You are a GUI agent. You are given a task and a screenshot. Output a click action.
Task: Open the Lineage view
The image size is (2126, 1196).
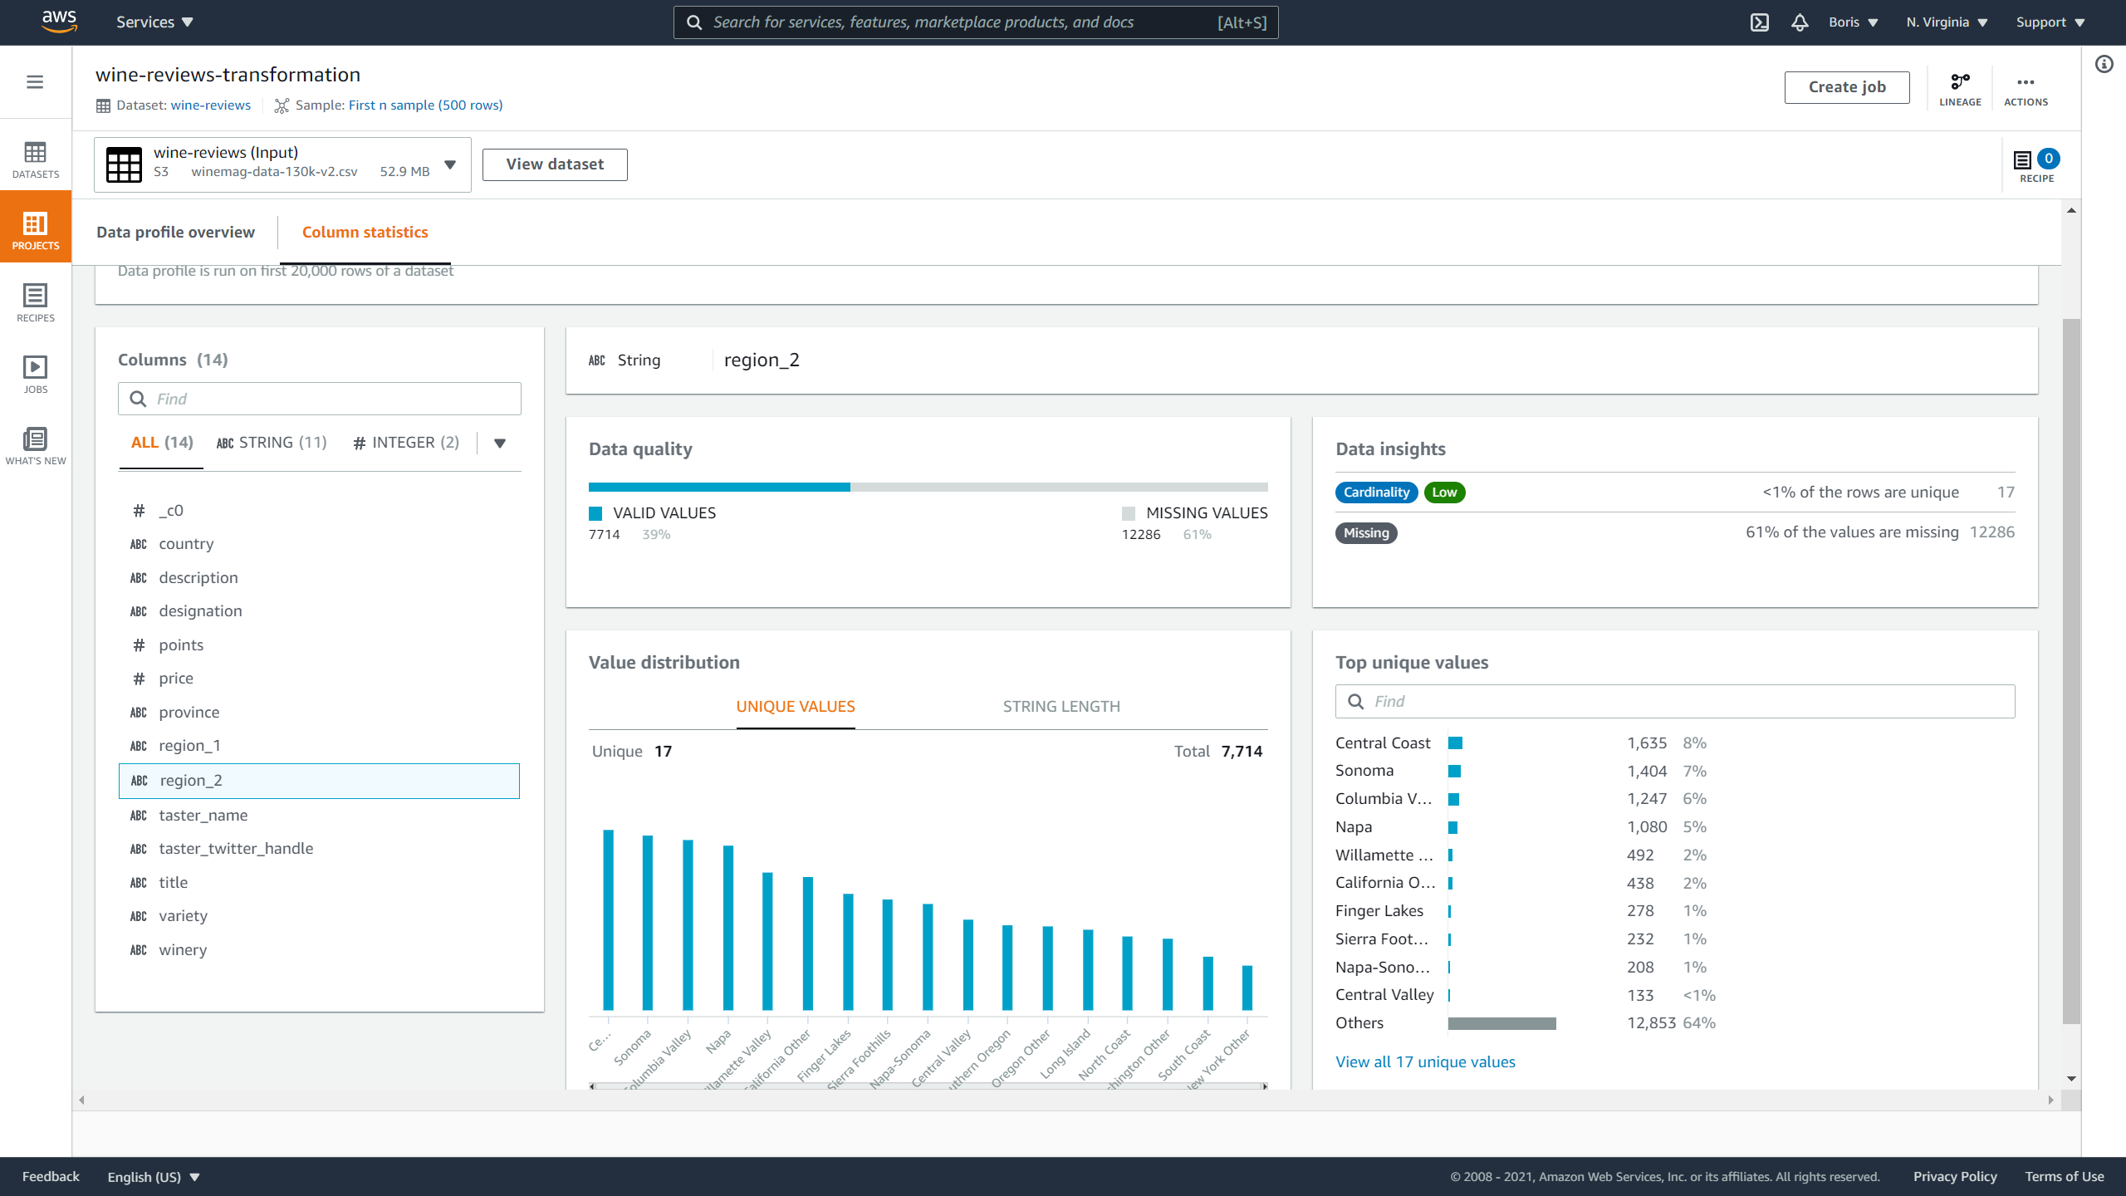tap(1960, 89)
